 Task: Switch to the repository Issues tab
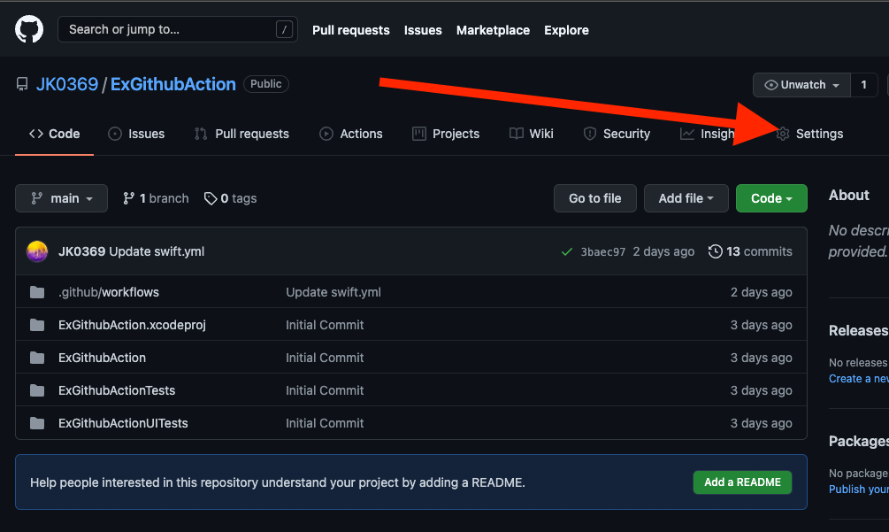pos(136,134)
